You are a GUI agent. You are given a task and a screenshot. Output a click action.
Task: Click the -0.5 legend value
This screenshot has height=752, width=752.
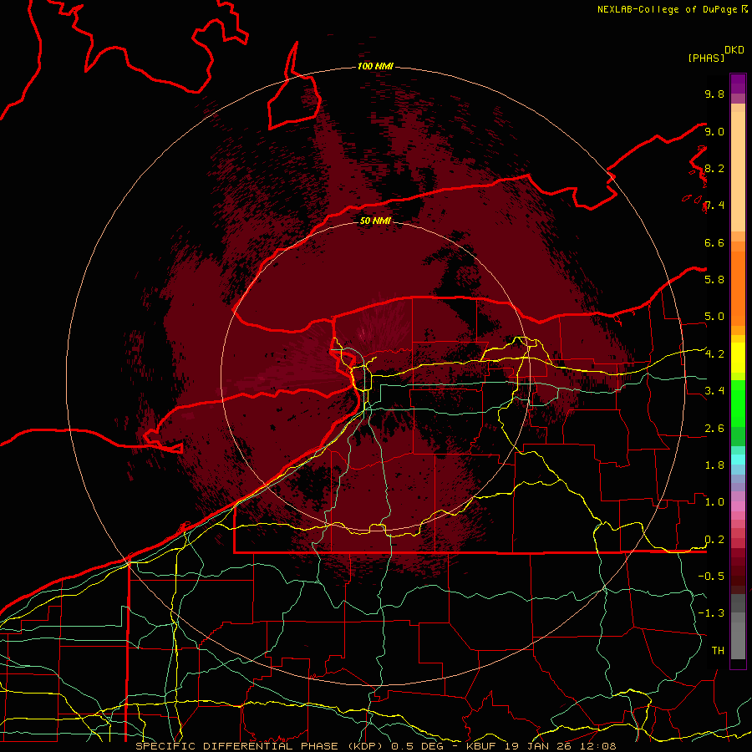pos(711,576)
